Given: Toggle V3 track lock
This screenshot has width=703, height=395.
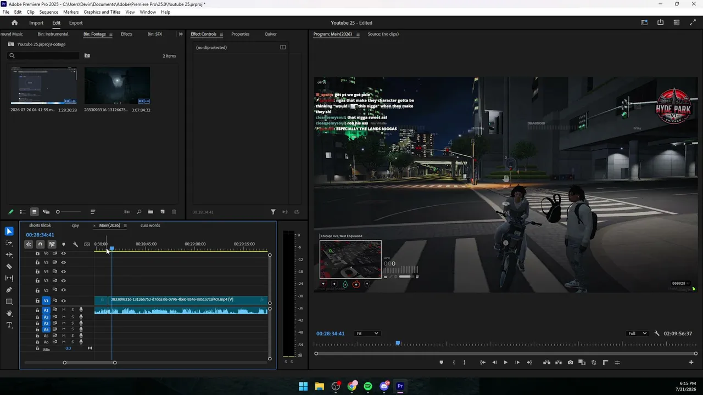Looking at the screenshot, I should coord(37,281).
